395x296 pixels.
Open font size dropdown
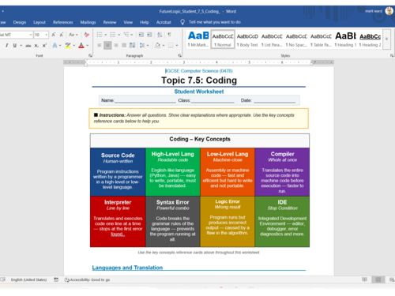pos(47,35)
